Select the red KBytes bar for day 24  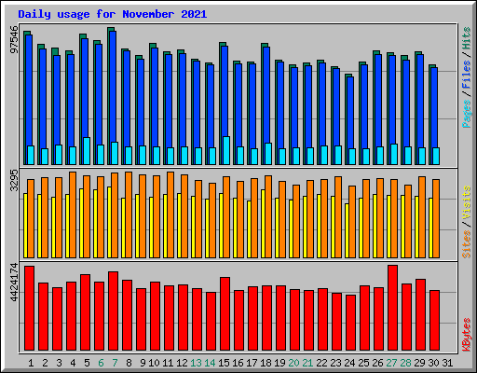(351, 323)
